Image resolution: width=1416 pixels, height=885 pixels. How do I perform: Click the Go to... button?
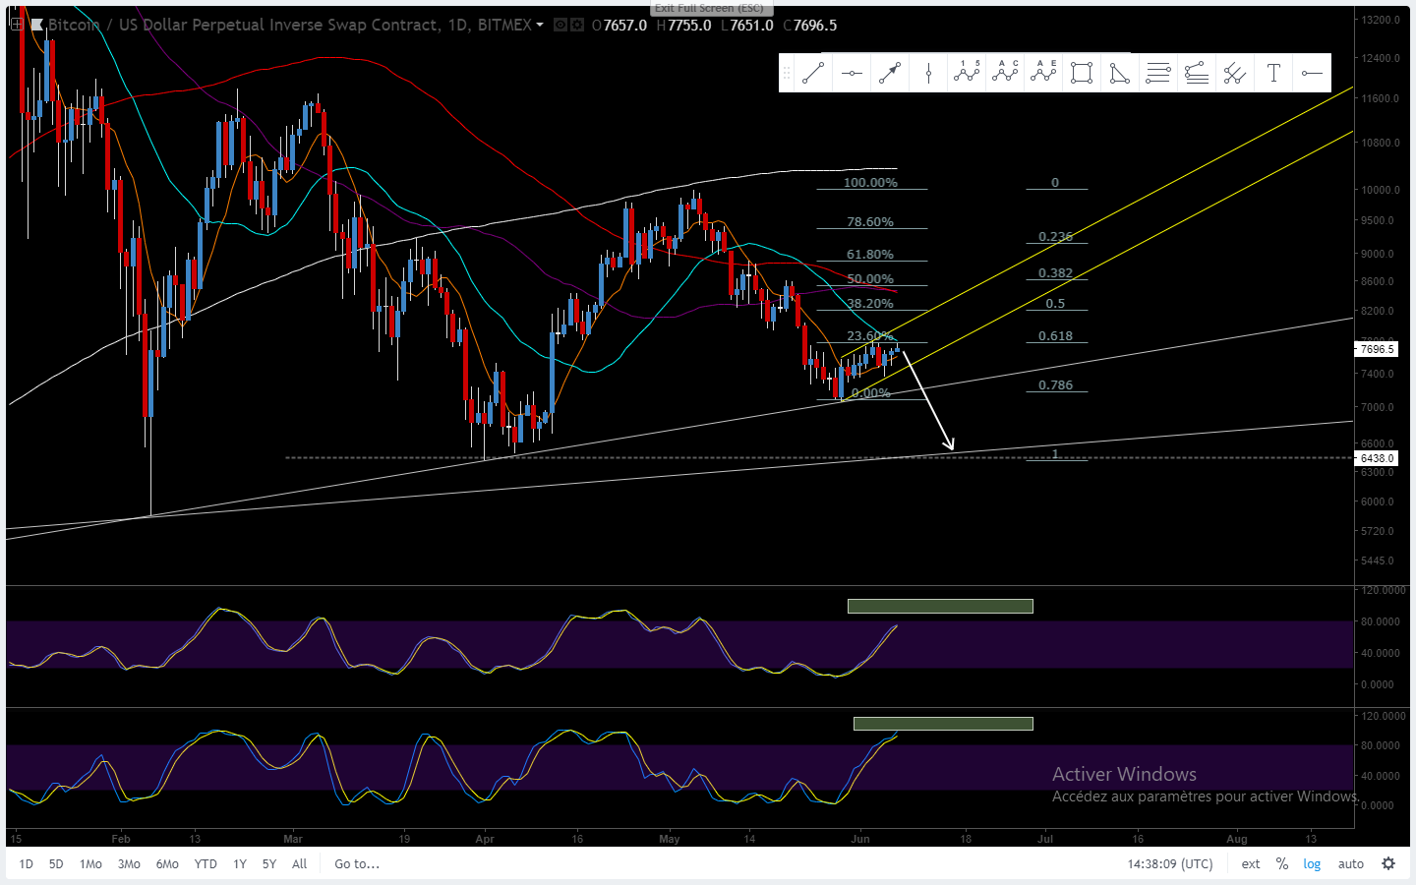point(357,864)
